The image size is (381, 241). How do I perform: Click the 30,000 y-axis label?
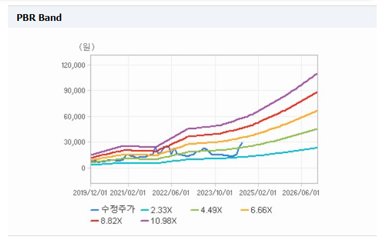click(x=74, y=142)
